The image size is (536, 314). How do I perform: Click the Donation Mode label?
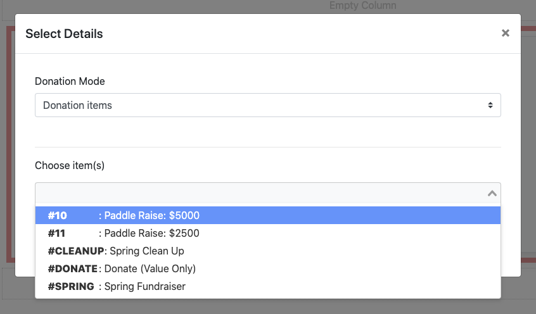pos(70,81)
